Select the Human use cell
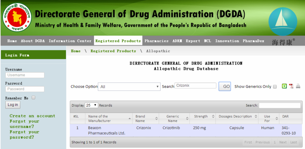Viewport: 305px width, 149px height. (269, 130)
